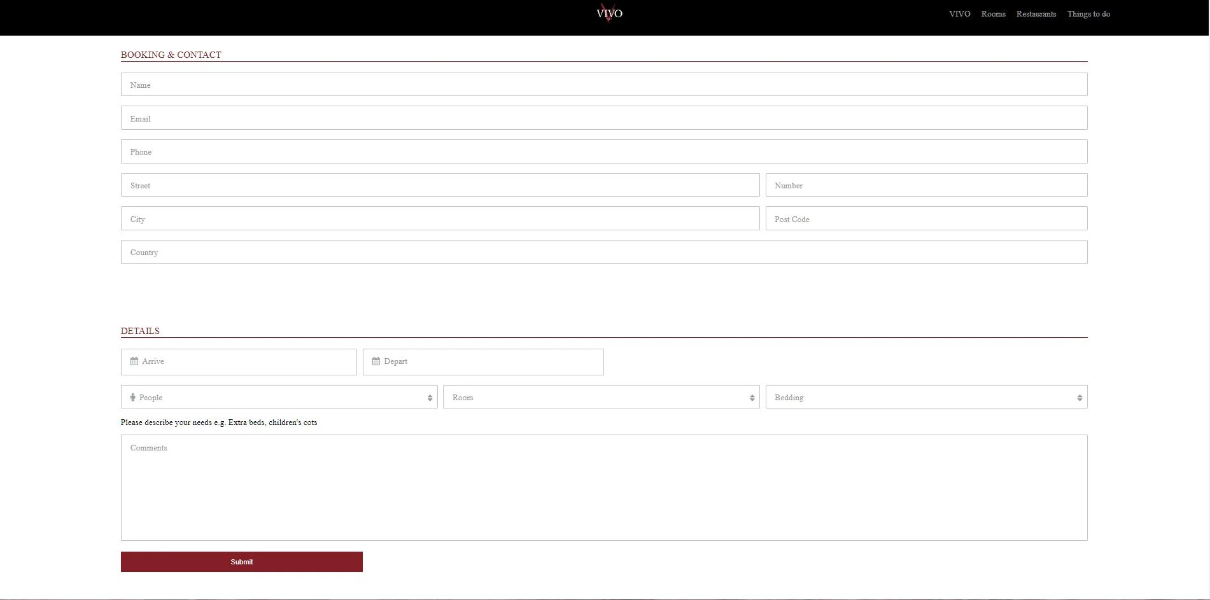Click the Submit button
Screen dimensions: 1210x600
241,562
